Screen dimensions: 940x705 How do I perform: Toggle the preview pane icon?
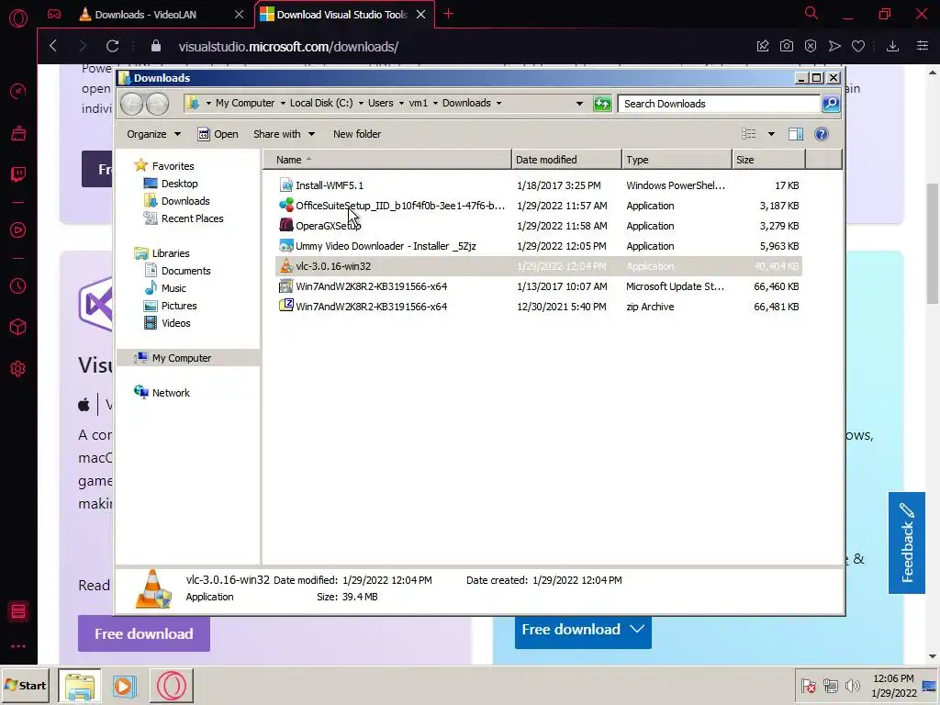(x=796, y=134)
